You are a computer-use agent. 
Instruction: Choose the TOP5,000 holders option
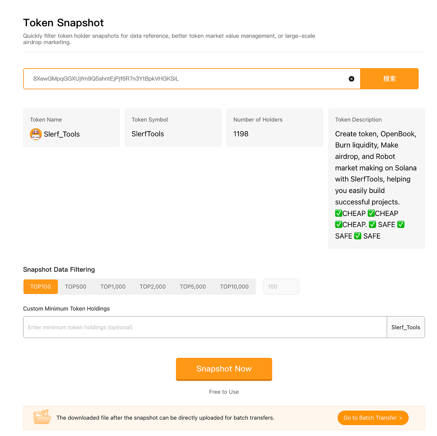193,287
